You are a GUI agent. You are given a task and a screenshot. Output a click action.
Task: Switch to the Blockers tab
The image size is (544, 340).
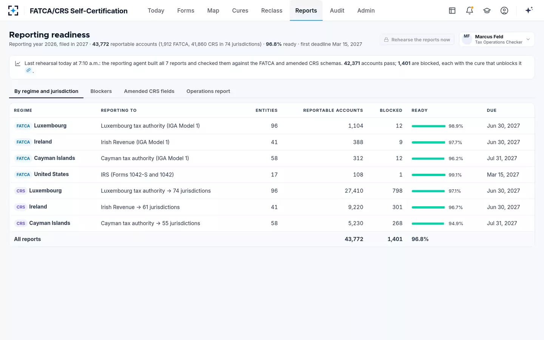coord(101,91)
